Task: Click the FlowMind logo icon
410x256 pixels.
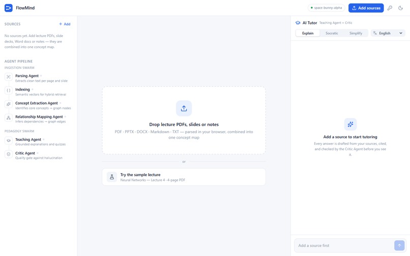Action: tap(9, 8)
